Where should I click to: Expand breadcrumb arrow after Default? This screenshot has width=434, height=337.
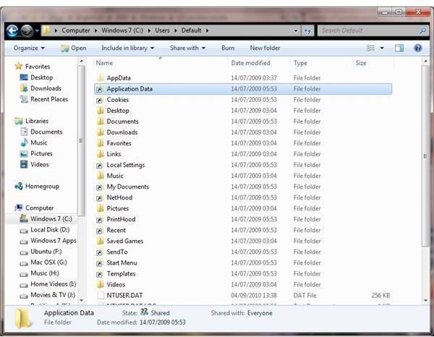click(x=207, y=30)
